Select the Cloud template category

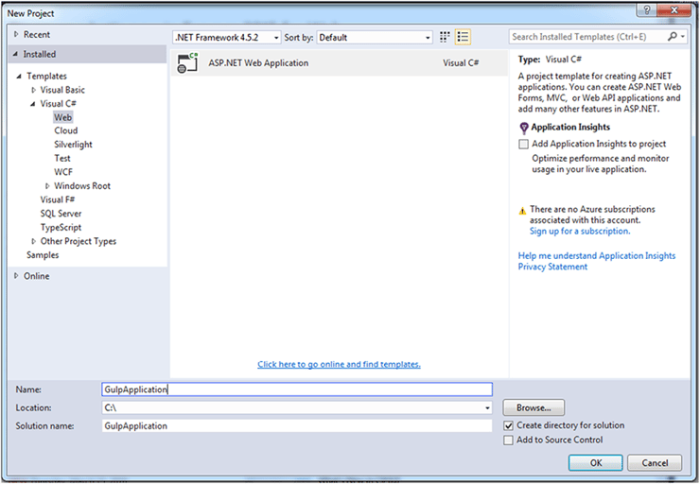click(66, 130)
